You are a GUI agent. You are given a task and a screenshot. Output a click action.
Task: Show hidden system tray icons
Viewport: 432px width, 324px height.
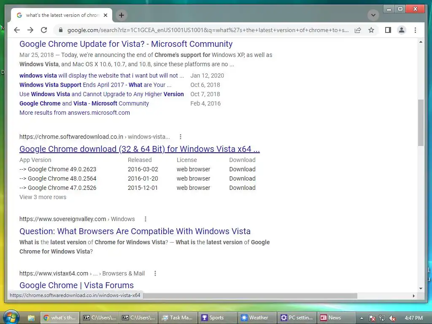pyautogui.click(x=362, y=318)
